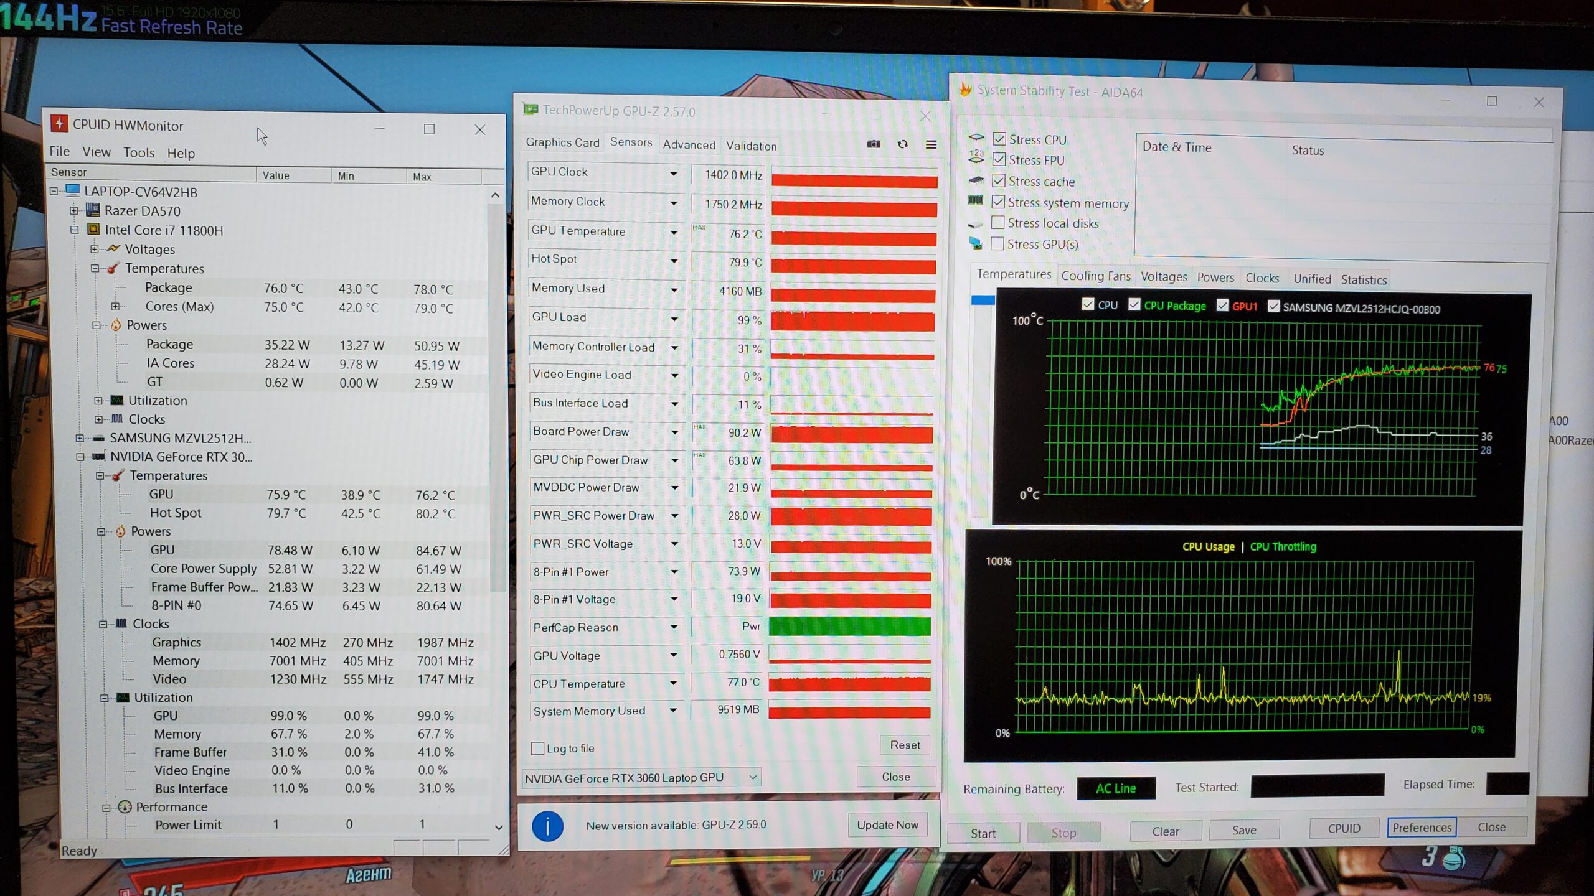Switch to Cooling Fans tab

click(1095, 276)
